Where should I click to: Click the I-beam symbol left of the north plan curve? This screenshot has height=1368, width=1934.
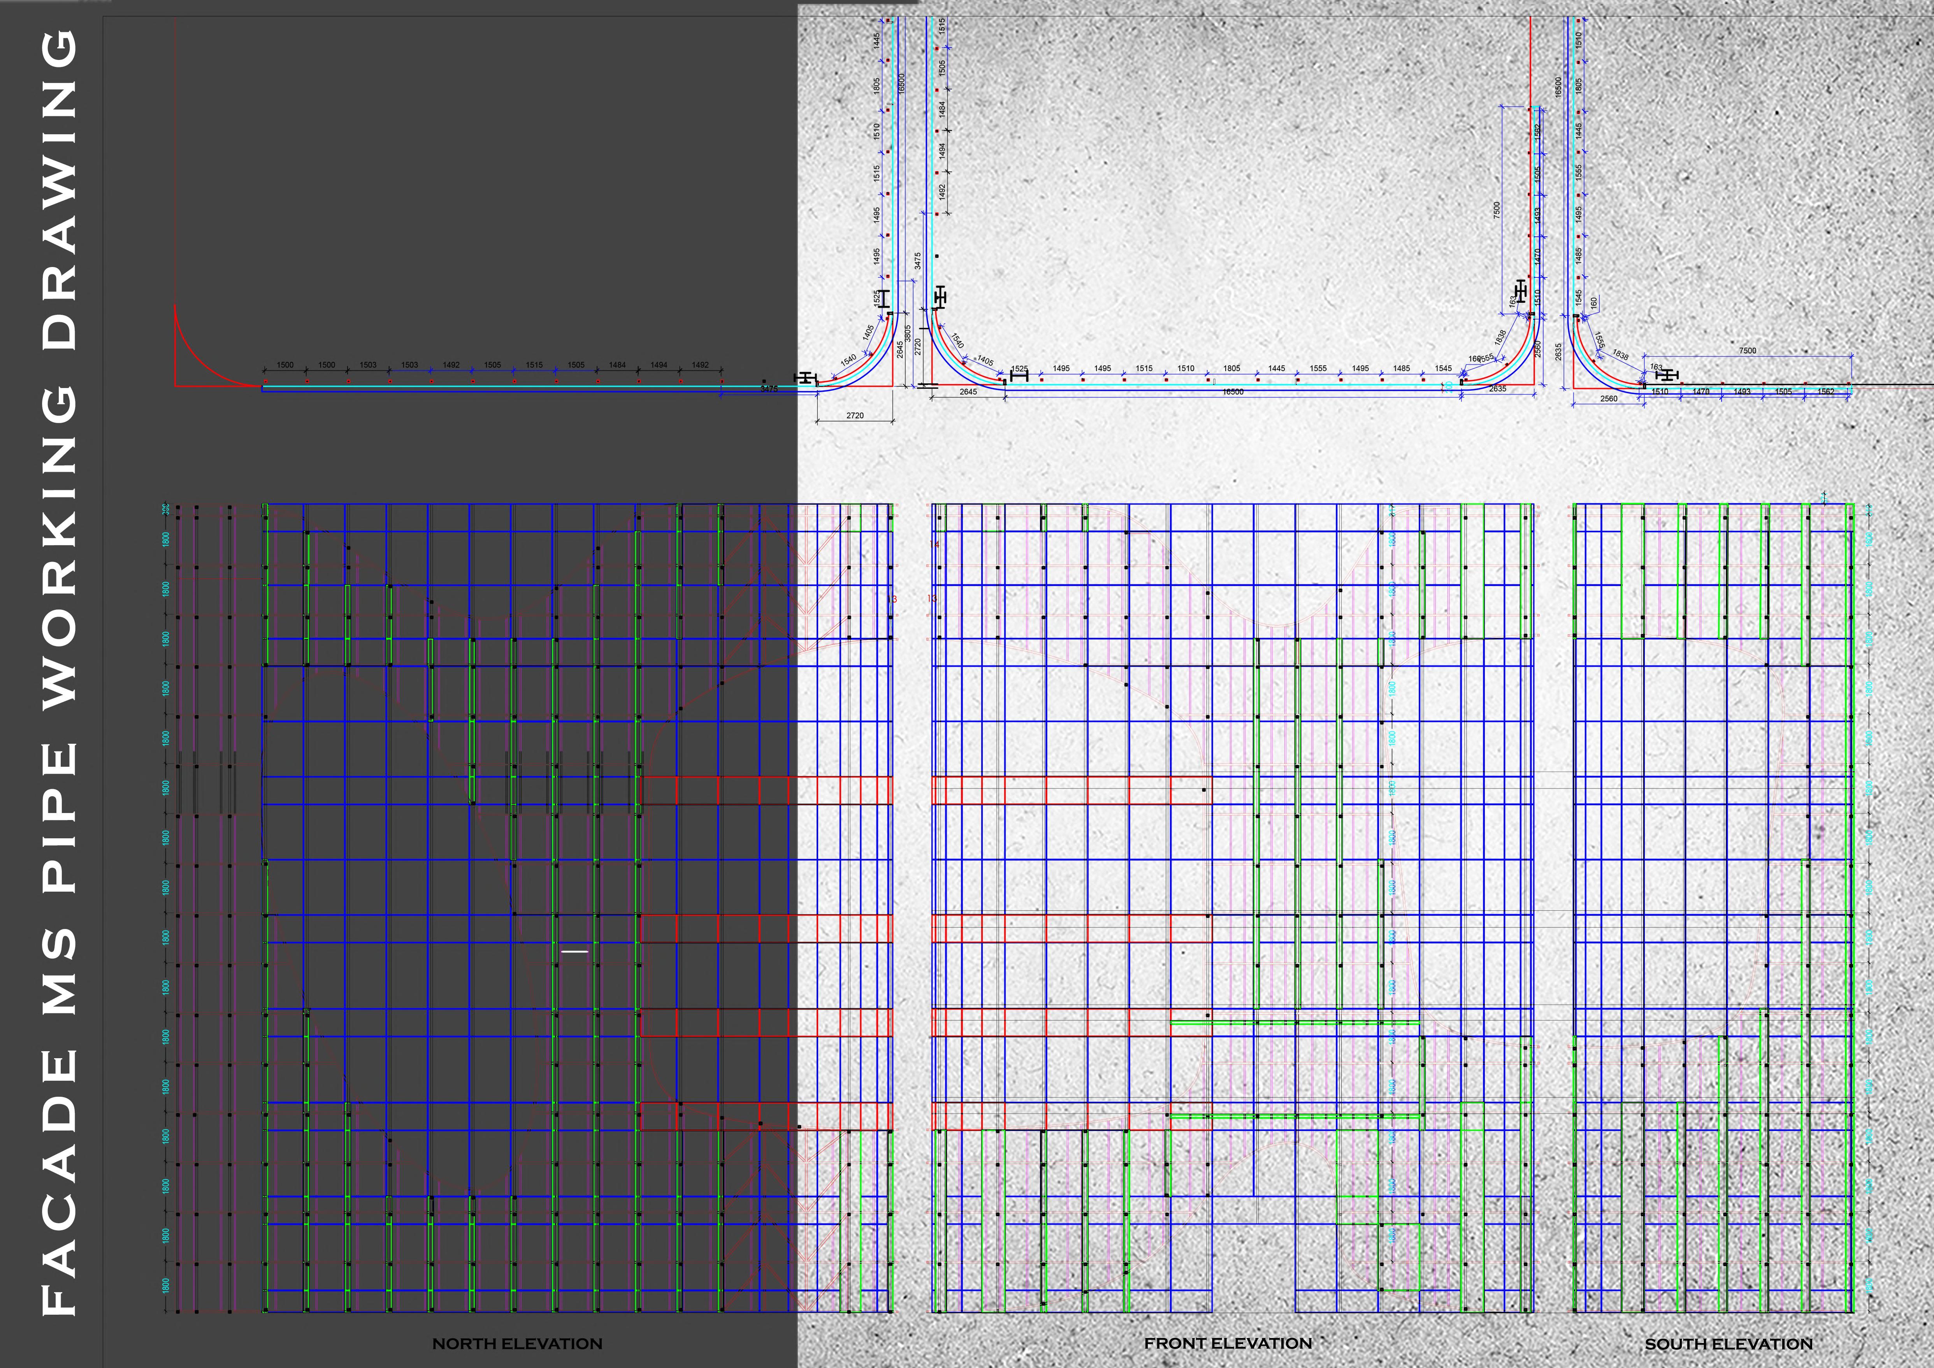click(x=805, y=378)
